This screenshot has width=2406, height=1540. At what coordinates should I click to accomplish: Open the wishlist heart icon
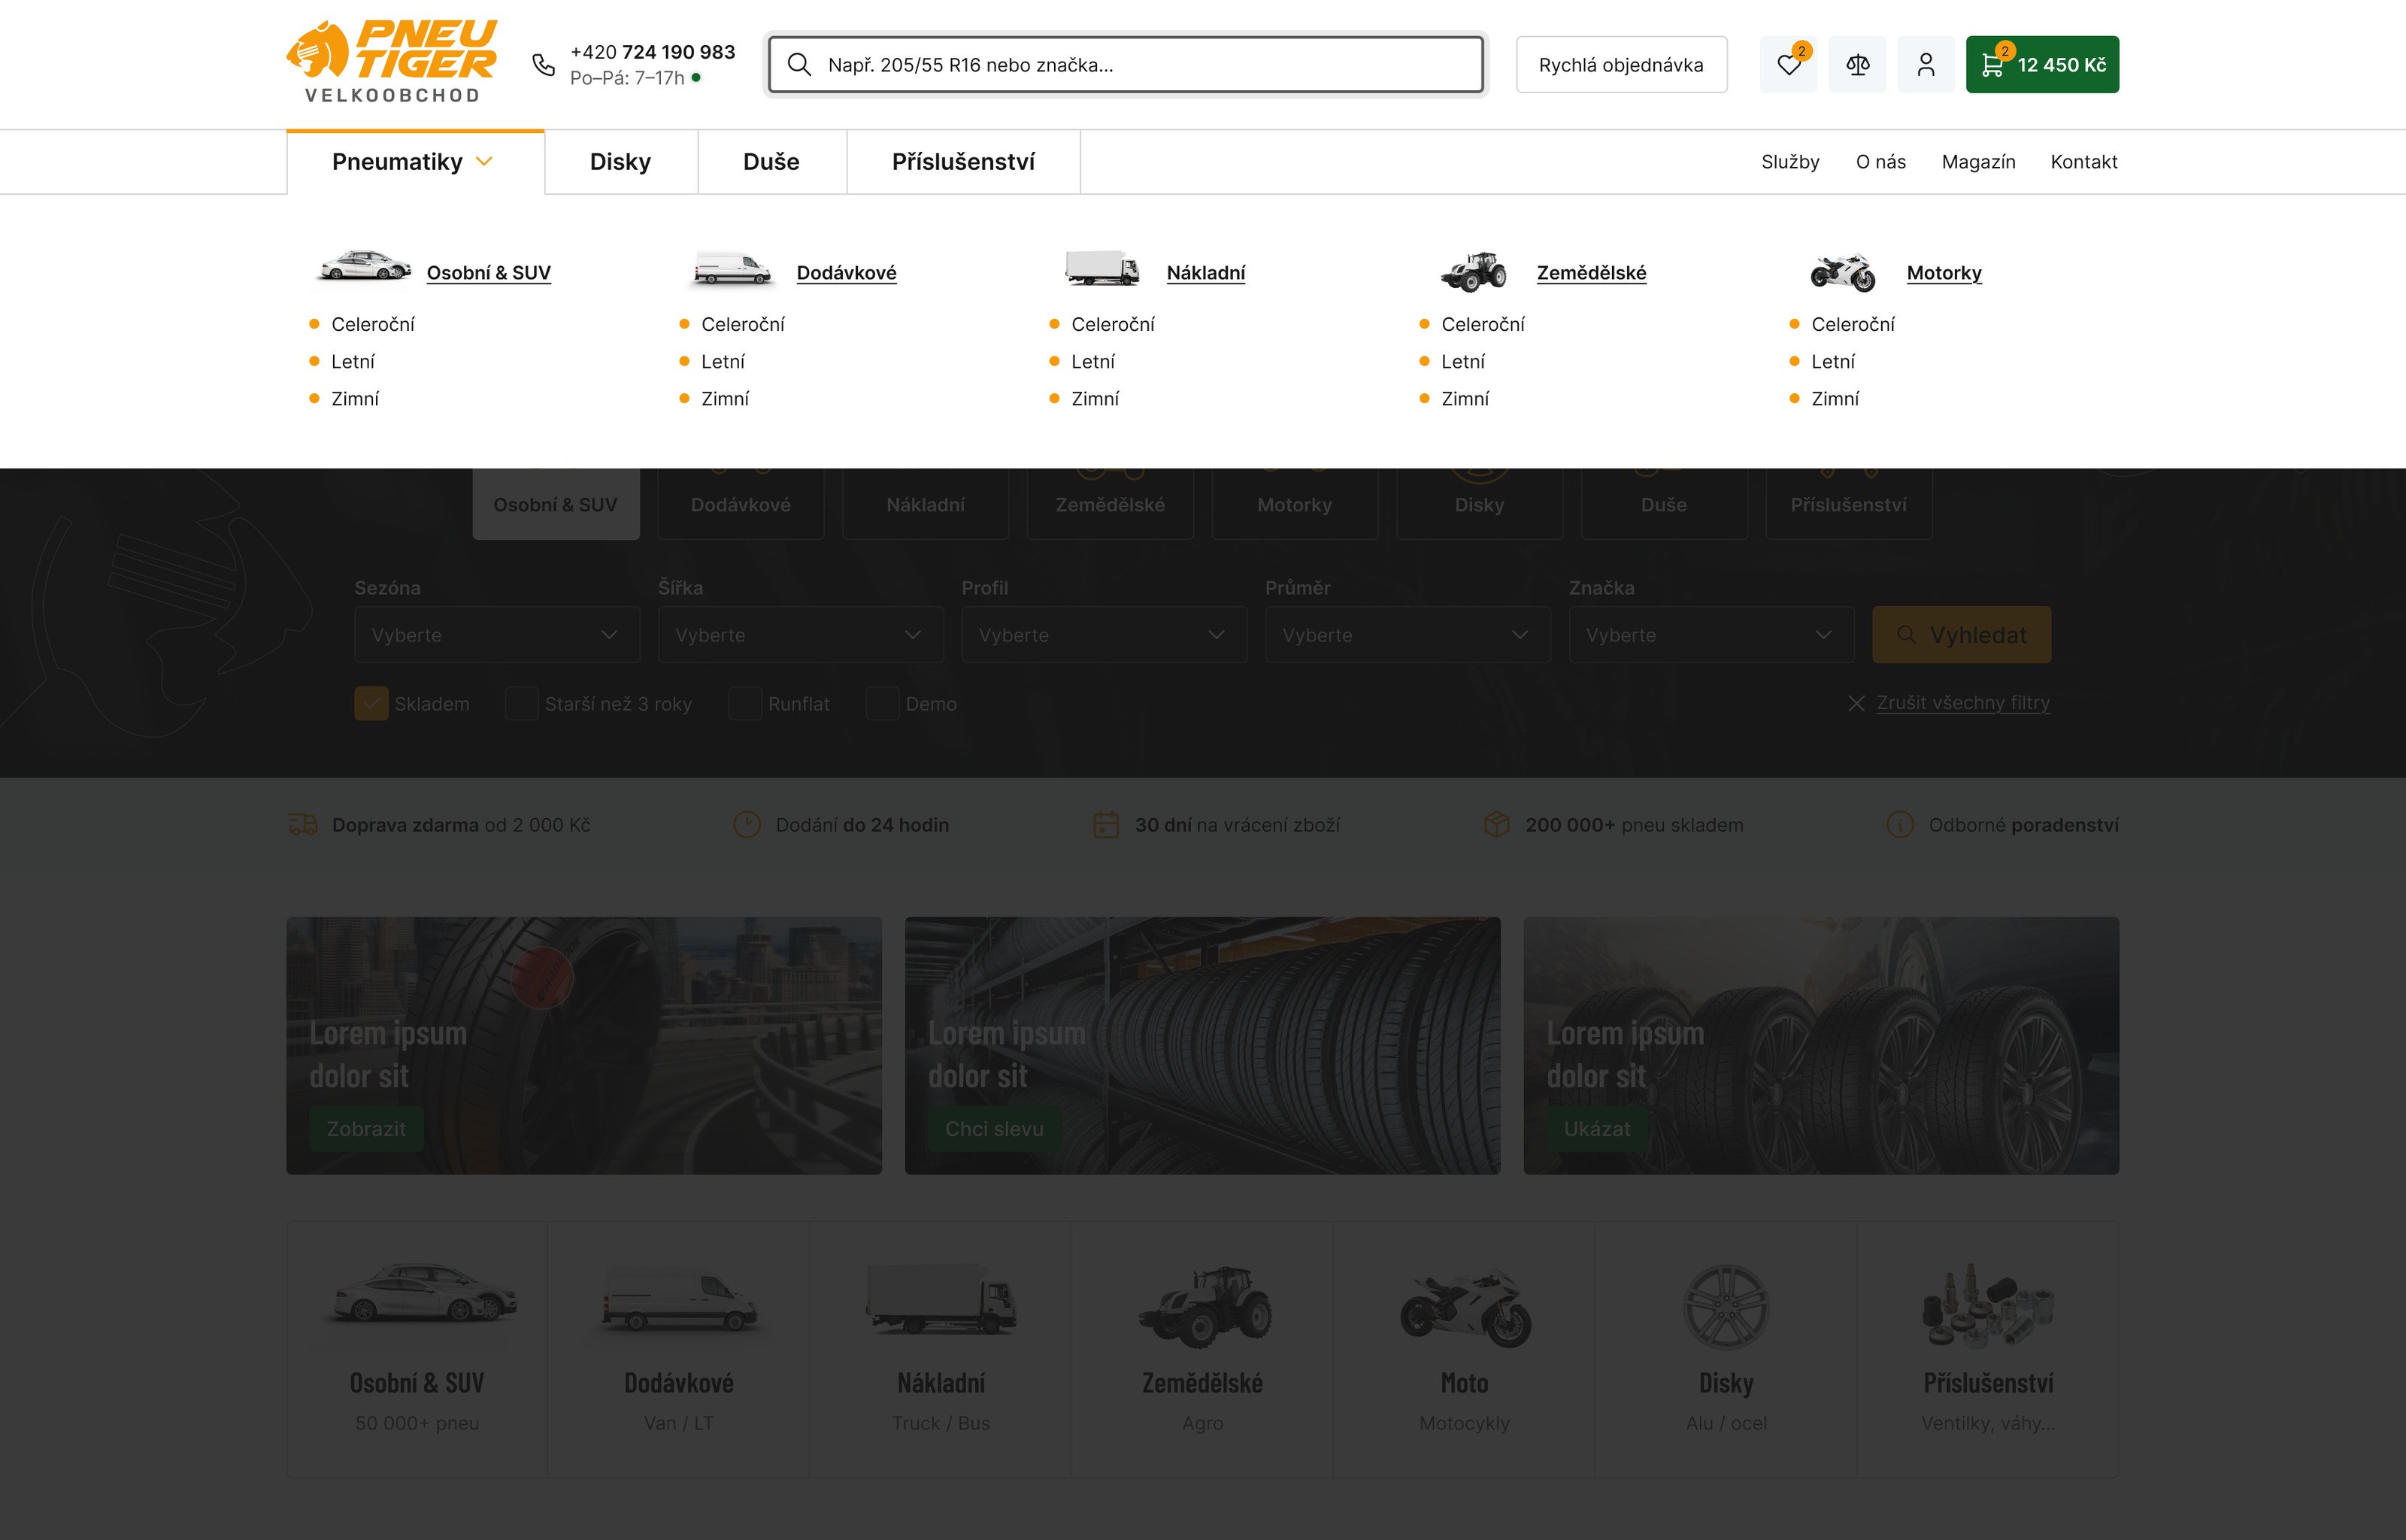1788,65
